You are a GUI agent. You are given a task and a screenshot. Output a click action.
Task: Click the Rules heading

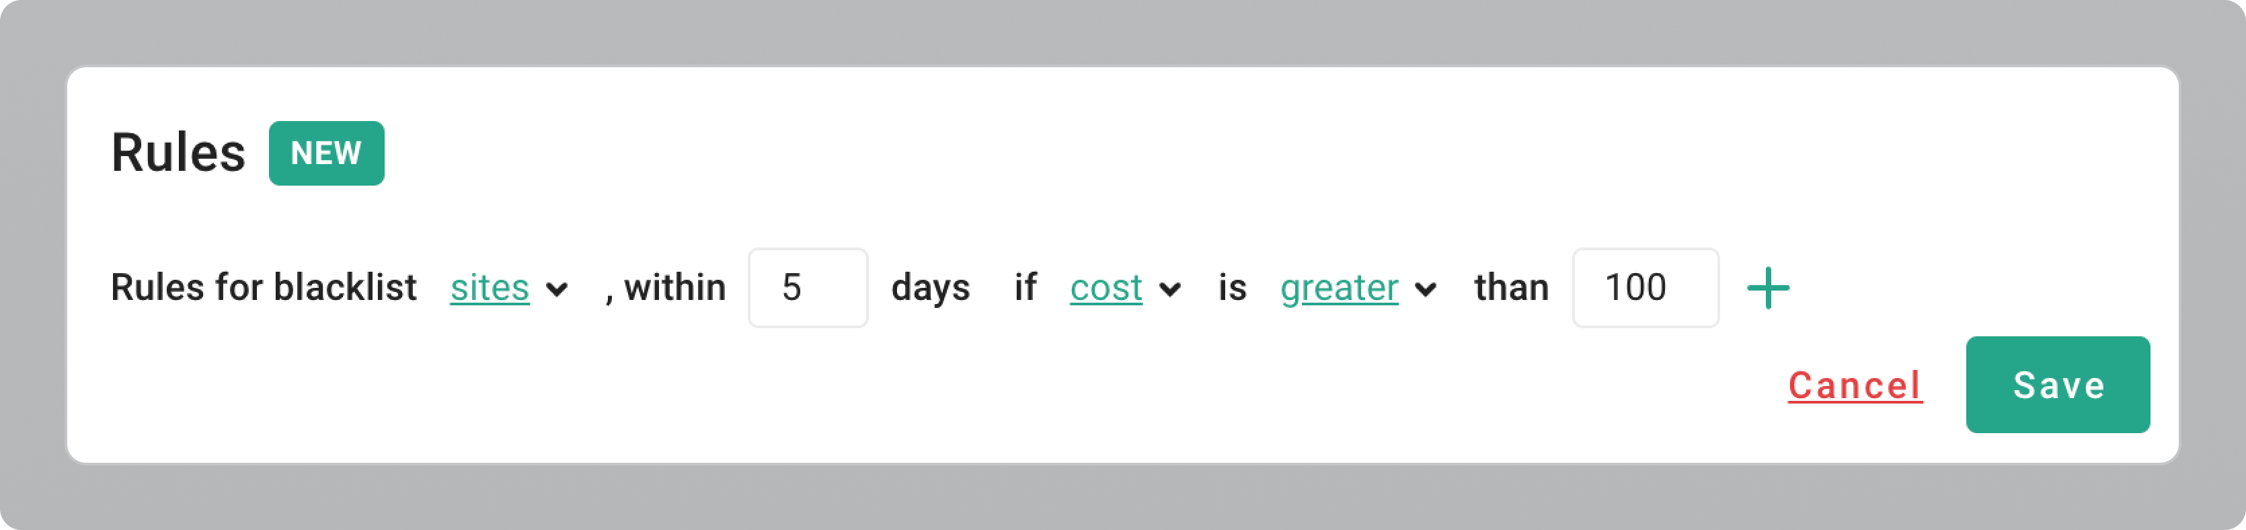coord(178,153)
